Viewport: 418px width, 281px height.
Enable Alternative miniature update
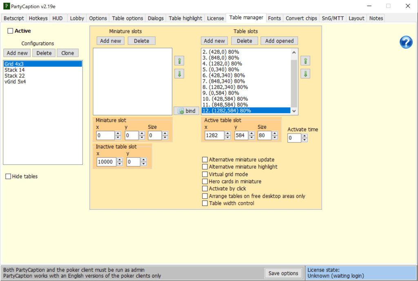tap(205, 160)
